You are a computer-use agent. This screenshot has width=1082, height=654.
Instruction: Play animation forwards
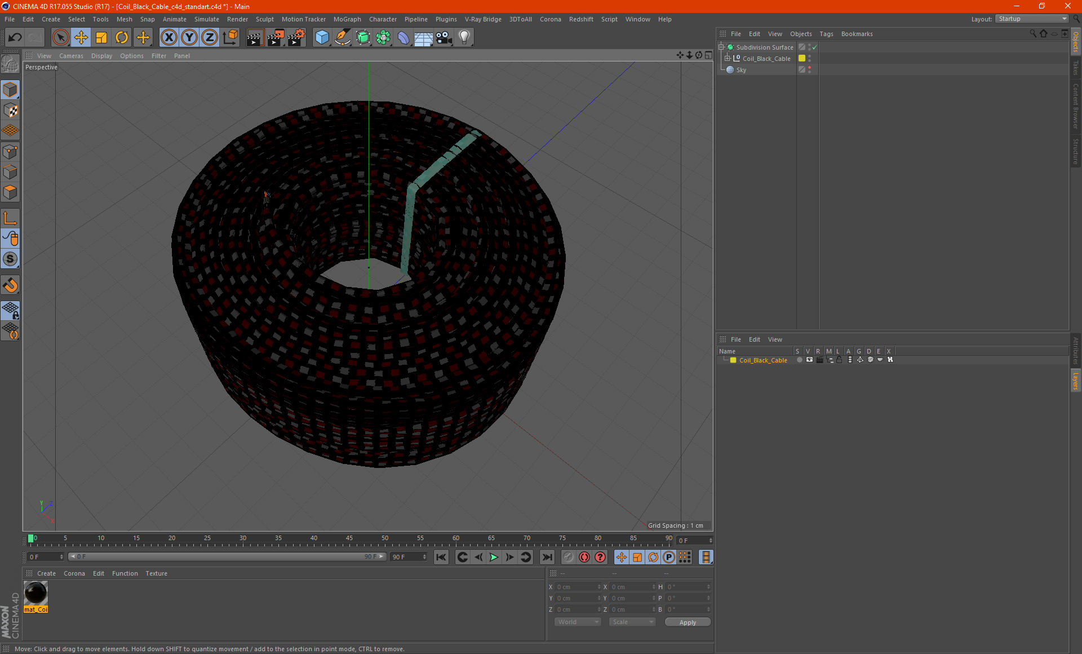(x=494, y=557)
